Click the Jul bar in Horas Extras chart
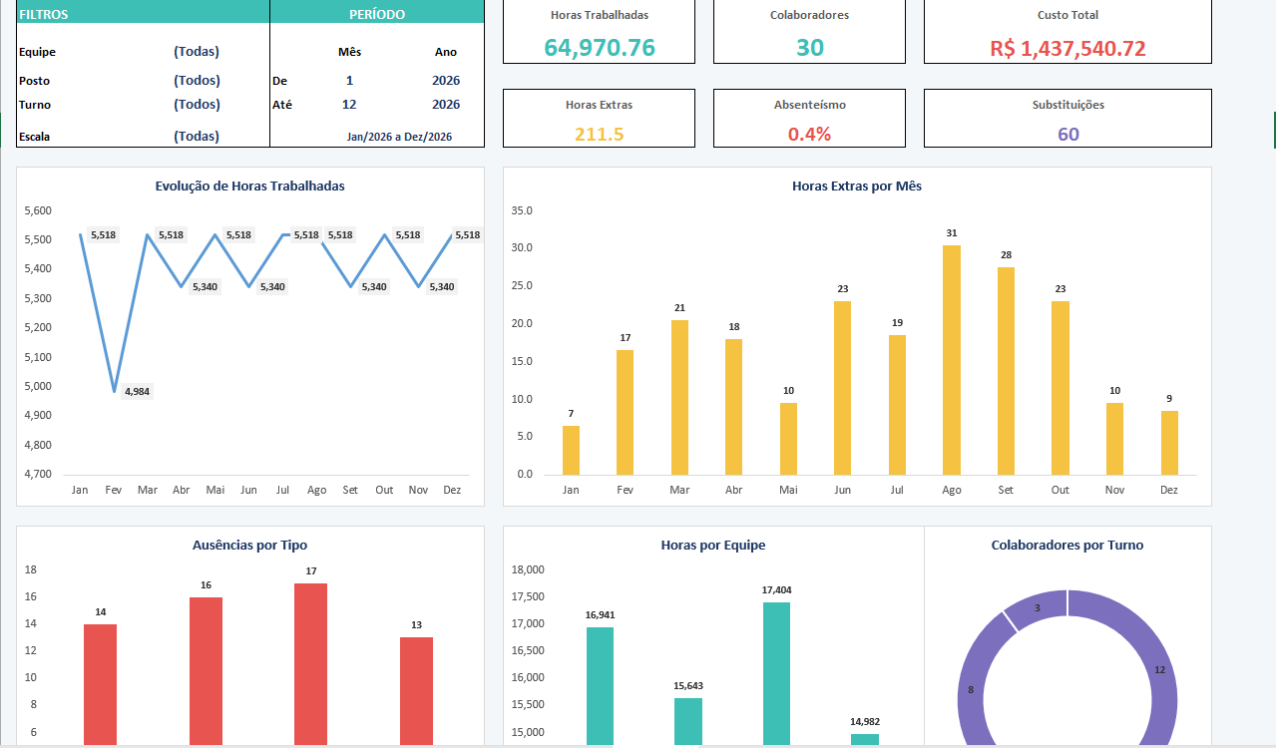1276x748 pixels. click(897, 405)
